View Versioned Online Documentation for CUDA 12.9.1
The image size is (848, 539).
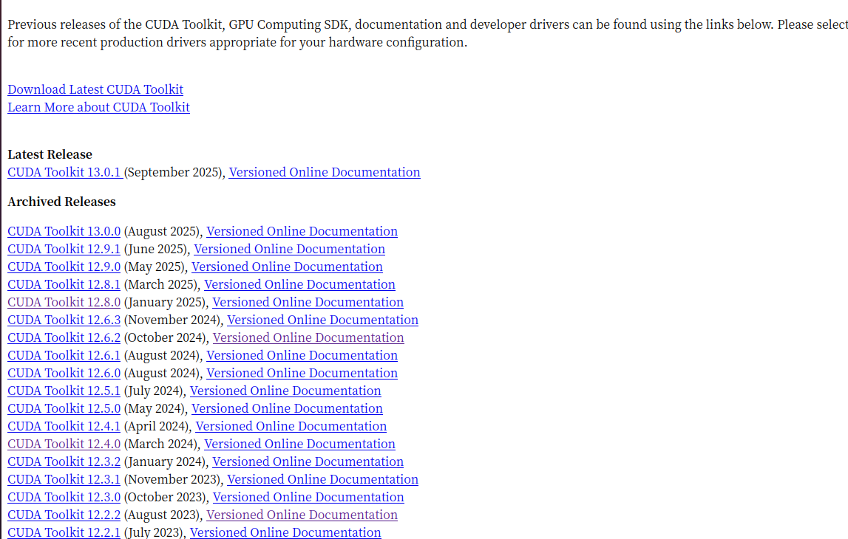[289, 249]
